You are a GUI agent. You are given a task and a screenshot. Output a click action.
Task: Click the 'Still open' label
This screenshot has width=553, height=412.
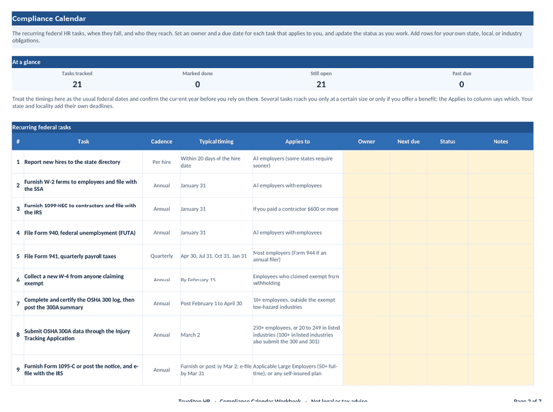[x=321, y=73]
